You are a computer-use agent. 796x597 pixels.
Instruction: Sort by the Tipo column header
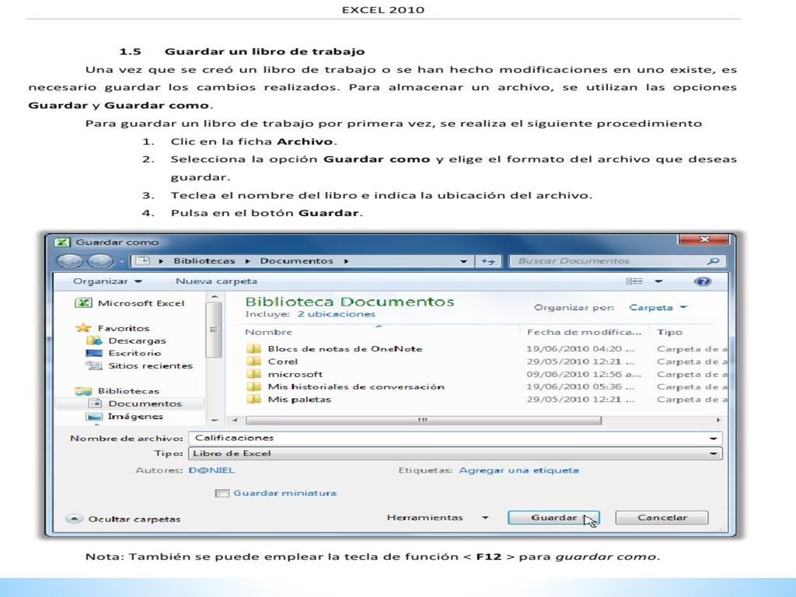(x=669, y=332)
